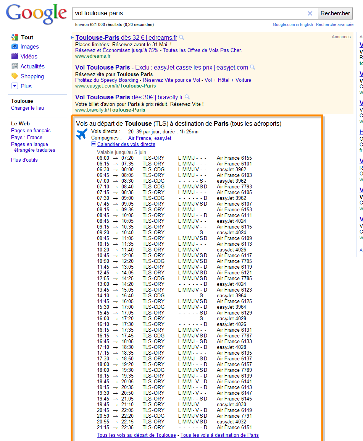Click the 'Environ 621 000 résultats' count text
The image size is (363, 441).
(x=115, y=24)
